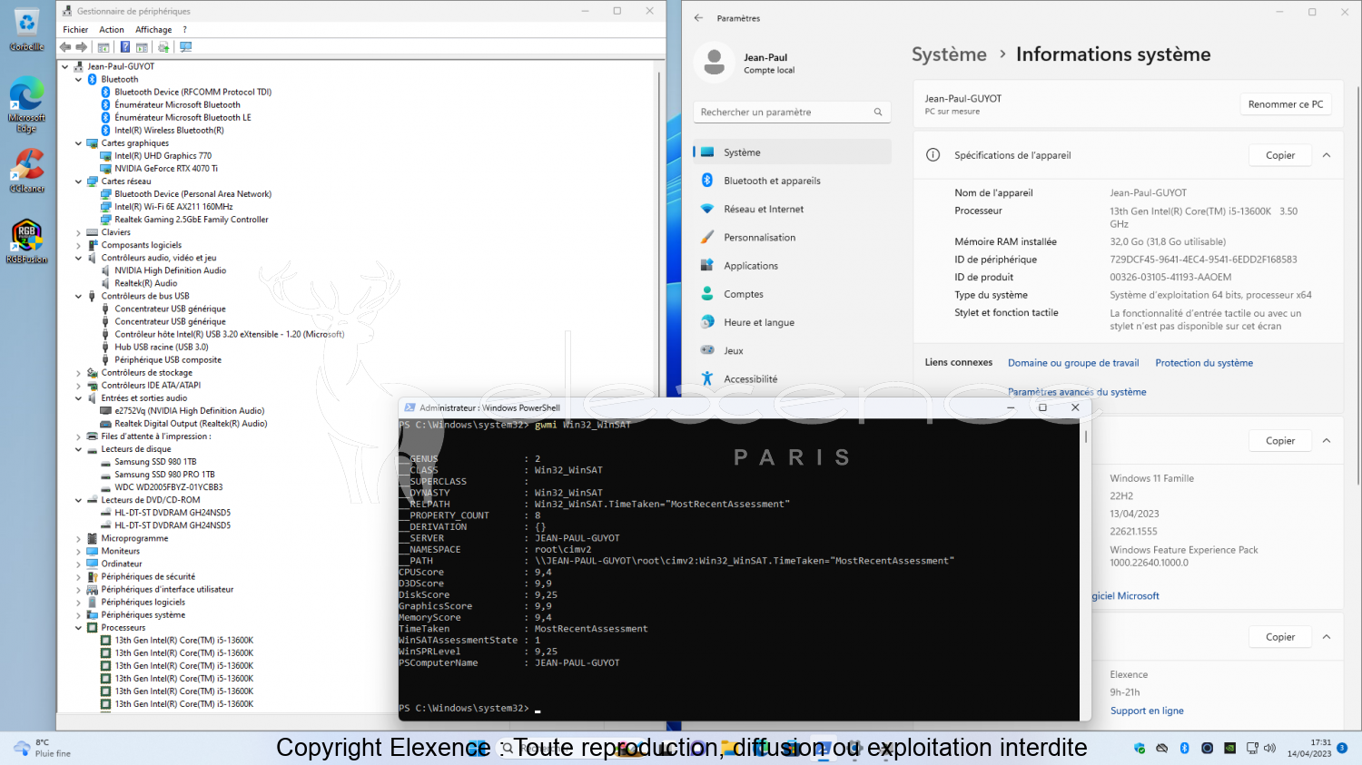This screenshot has height=765, width=1362.
Task: Expand the Moniteurs node
Action: point(78,552)
